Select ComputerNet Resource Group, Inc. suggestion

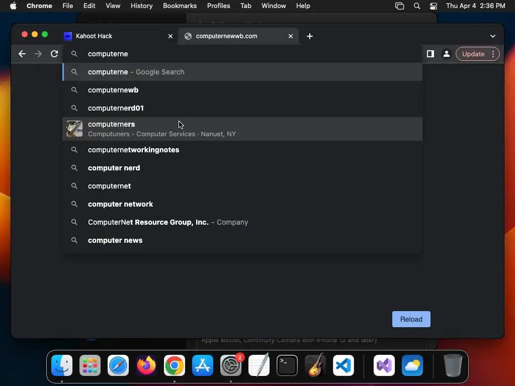click(242, 222)
